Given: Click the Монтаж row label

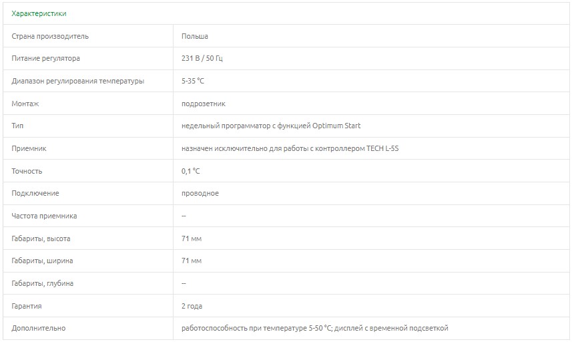Looking at the screenshot, I should click(25, 104).
